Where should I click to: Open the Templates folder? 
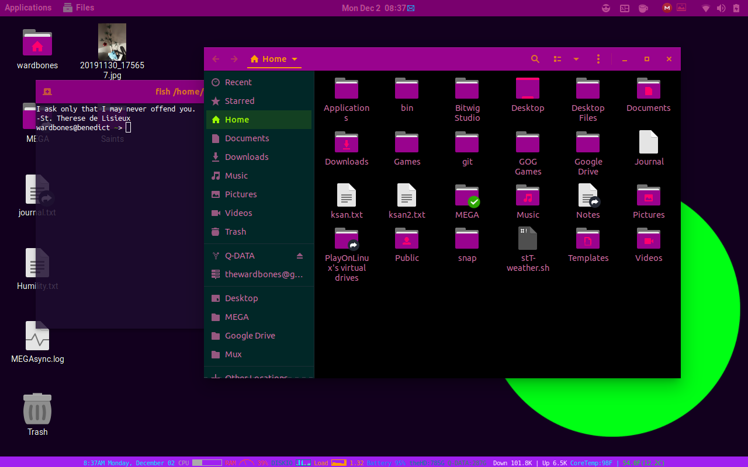[588, 245]
